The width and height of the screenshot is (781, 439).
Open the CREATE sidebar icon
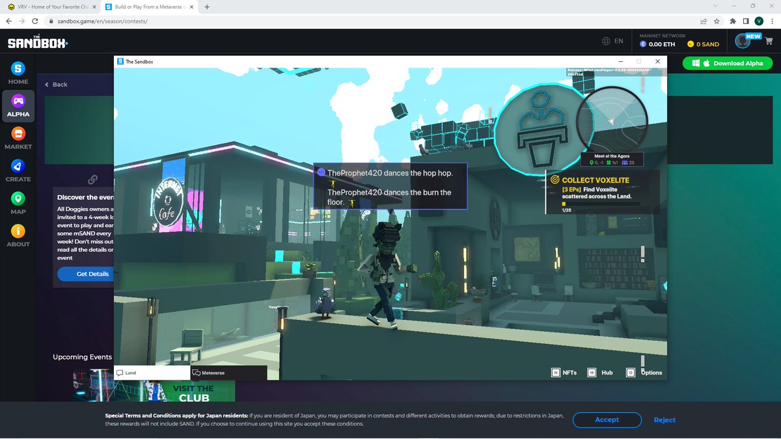click(x=18, y=166)
